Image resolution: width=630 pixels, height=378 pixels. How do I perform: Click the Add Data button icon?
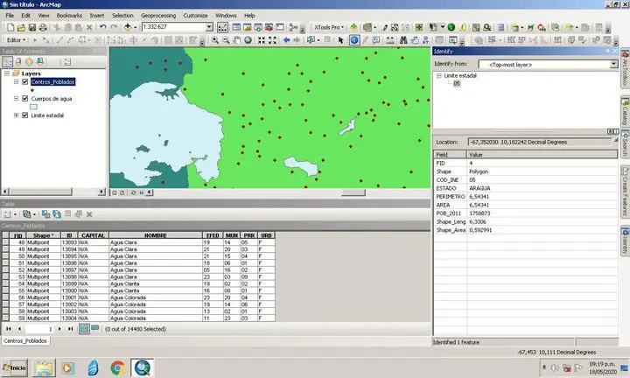pos(128,28)
